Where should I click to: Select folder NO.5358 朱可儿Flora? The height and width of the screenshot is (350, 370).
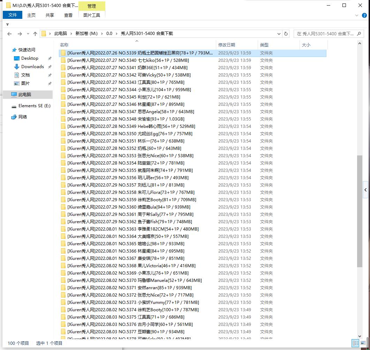(x=131, y=192)
